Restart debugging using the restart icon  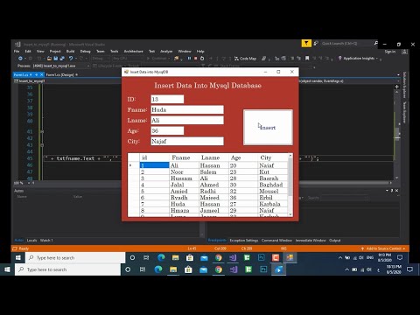tap(202, 59)
